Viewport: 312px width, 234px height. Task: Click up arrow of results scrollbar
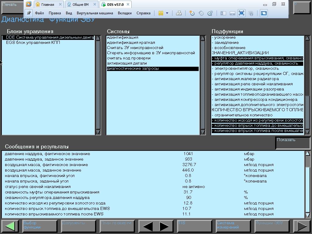coord(308,154)
